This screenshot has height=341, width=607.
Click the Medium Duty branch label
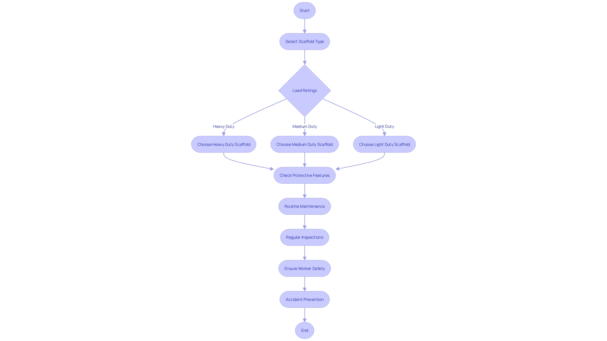304,126
